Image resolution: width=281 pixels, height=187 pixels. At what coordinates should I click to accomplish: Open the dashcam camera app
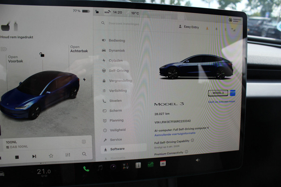(113, 167)
